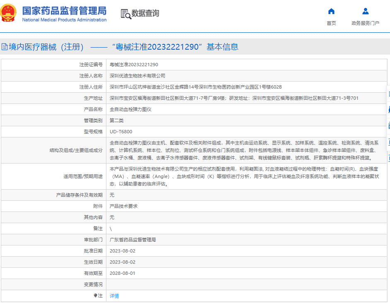Click the 型号规格 row label
The image size is (390, 303).
(93, 132)
